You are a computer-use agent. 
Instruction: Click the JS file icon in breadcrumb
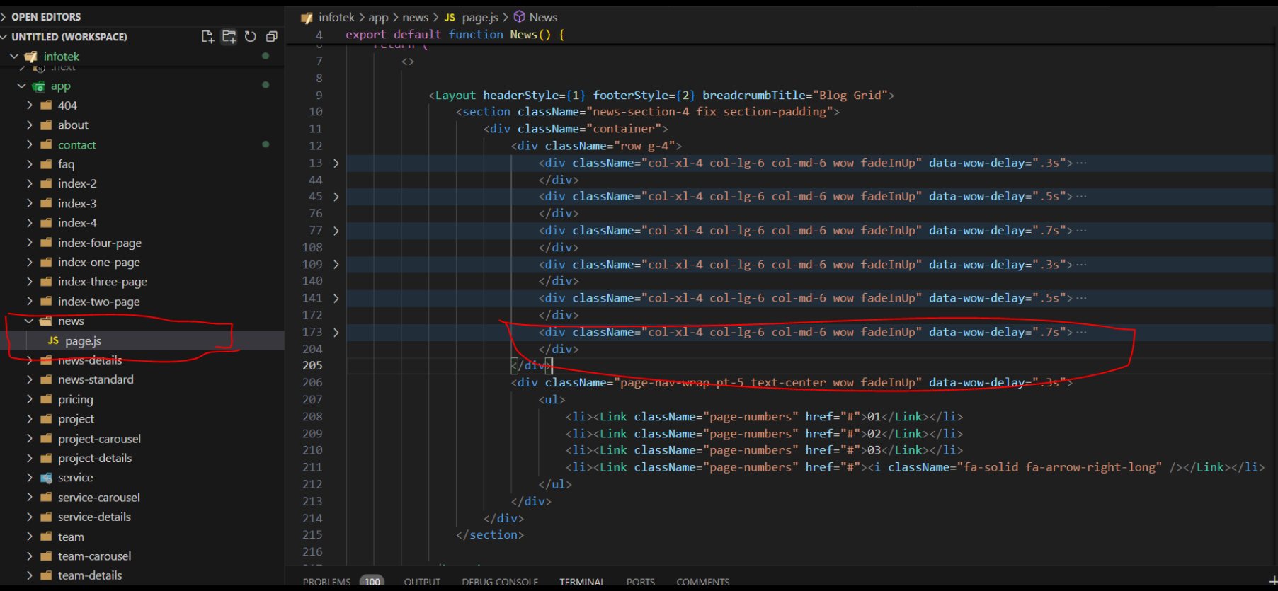pos(450,18)
